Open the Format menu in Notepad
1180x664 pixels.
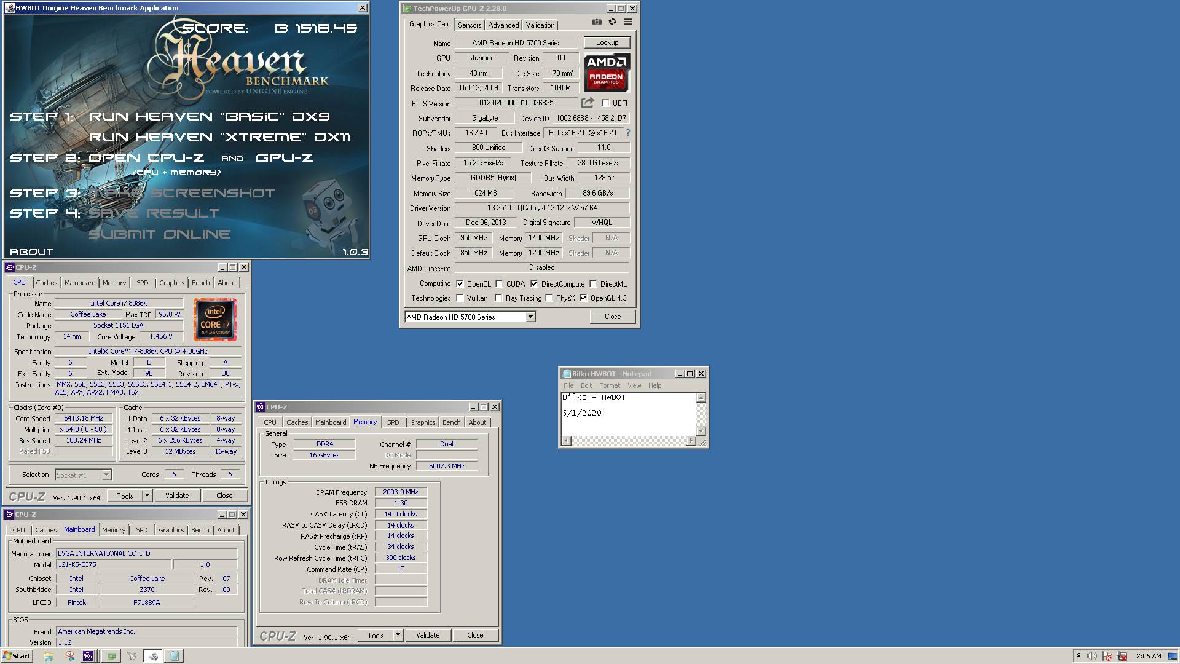pyautogui.click(x=610, y=385)
